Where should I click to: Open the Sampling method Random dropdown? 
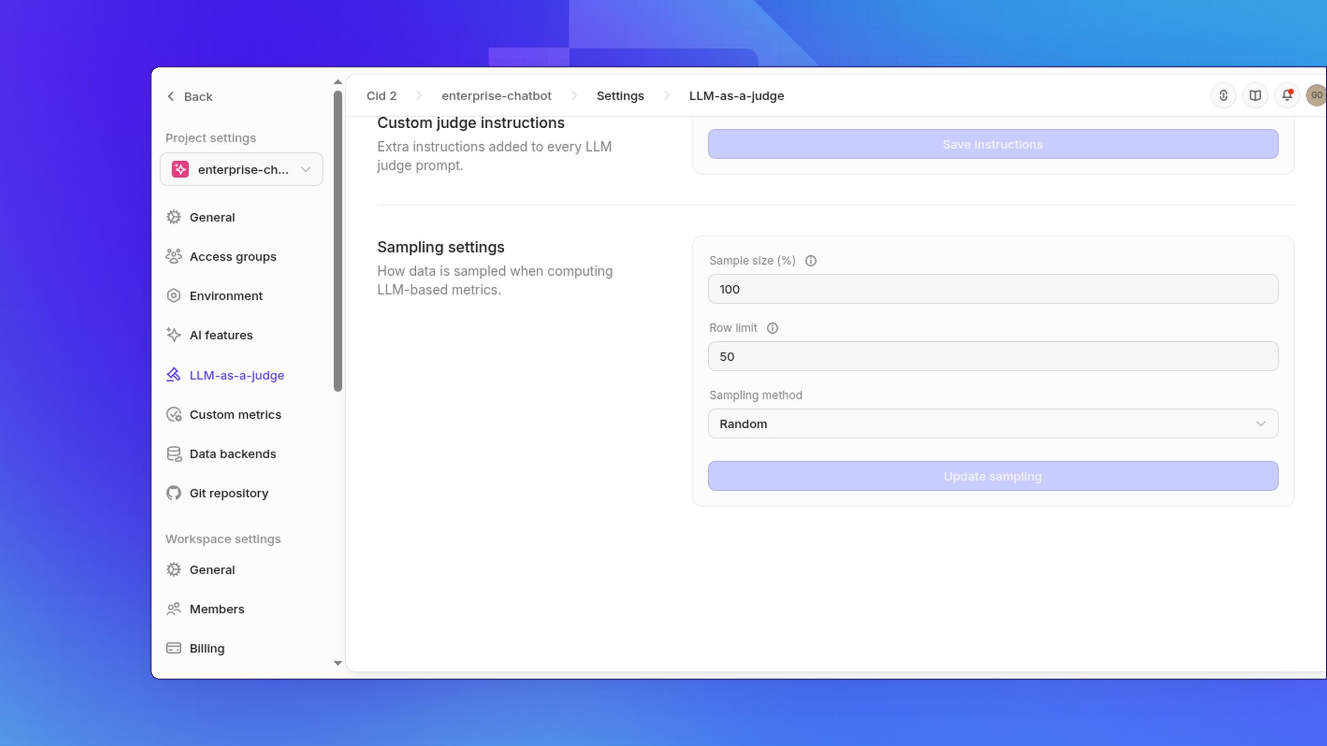(993, 424)
